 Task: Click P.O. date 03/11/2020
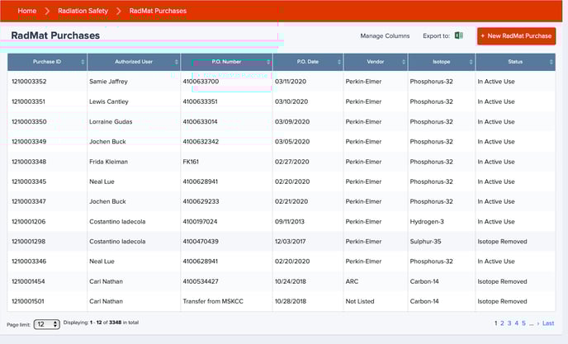(x=291, y=82)
